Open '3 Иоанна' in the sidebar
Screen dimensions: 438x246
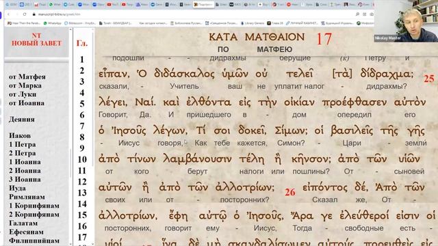[x=25, y=179]
